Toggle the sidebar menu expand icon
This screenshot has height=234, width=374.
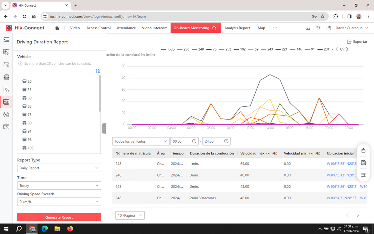(6, 40)
